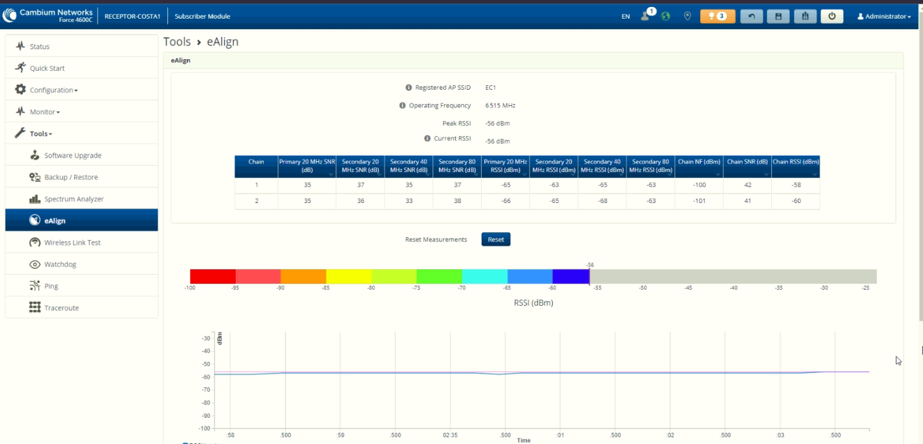
Task: Click the Registered AP SSID info icon
Action: pos(409,88)
